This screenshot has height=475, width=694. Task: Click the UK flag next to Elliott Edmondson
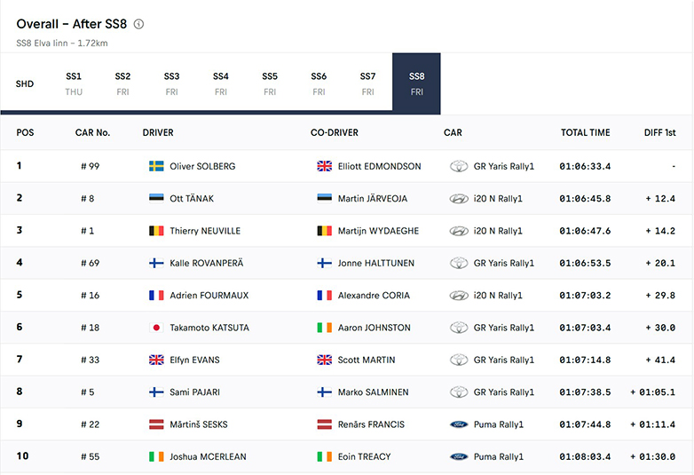pyautogui.click(x=324, y=166)
